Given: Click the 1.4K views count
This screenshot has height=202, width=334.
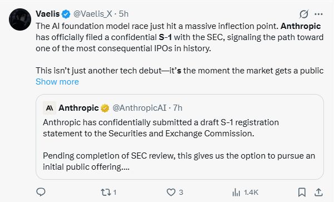Looking at the screenshot, I should pyautogui.click(x=251, y=192).
